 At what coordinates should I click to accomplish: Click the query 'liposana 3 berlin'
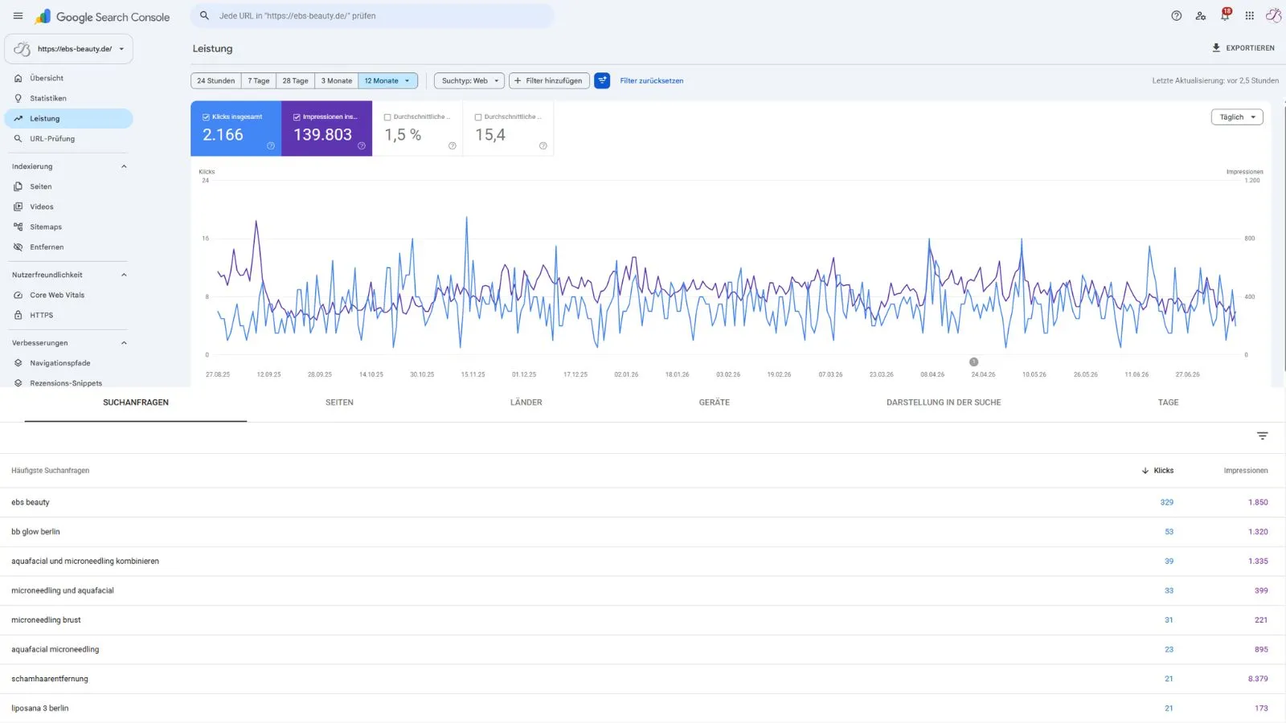(40, 709)
